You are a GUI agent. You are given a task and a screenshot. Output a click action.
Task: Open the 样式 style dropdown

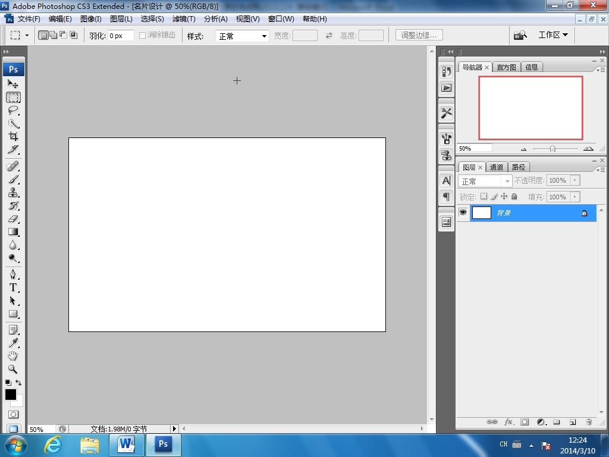(x=242, y=36)
